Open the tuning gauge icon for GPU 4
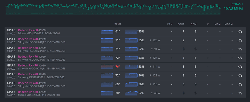 pyautogui.click(x=240, y=67)
